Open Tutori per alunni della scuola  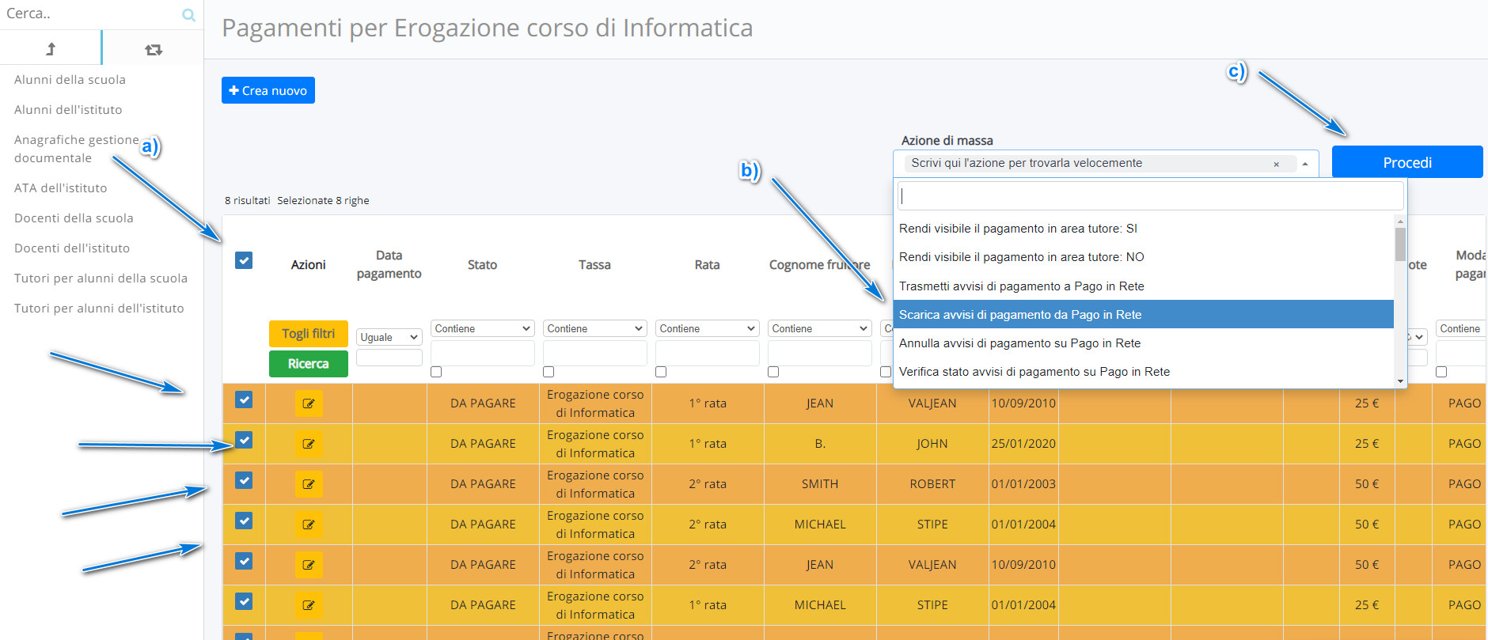[101, 278]
